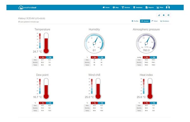The image size is (190, 122).
Task: Click the share icon button
Action: 168,15
